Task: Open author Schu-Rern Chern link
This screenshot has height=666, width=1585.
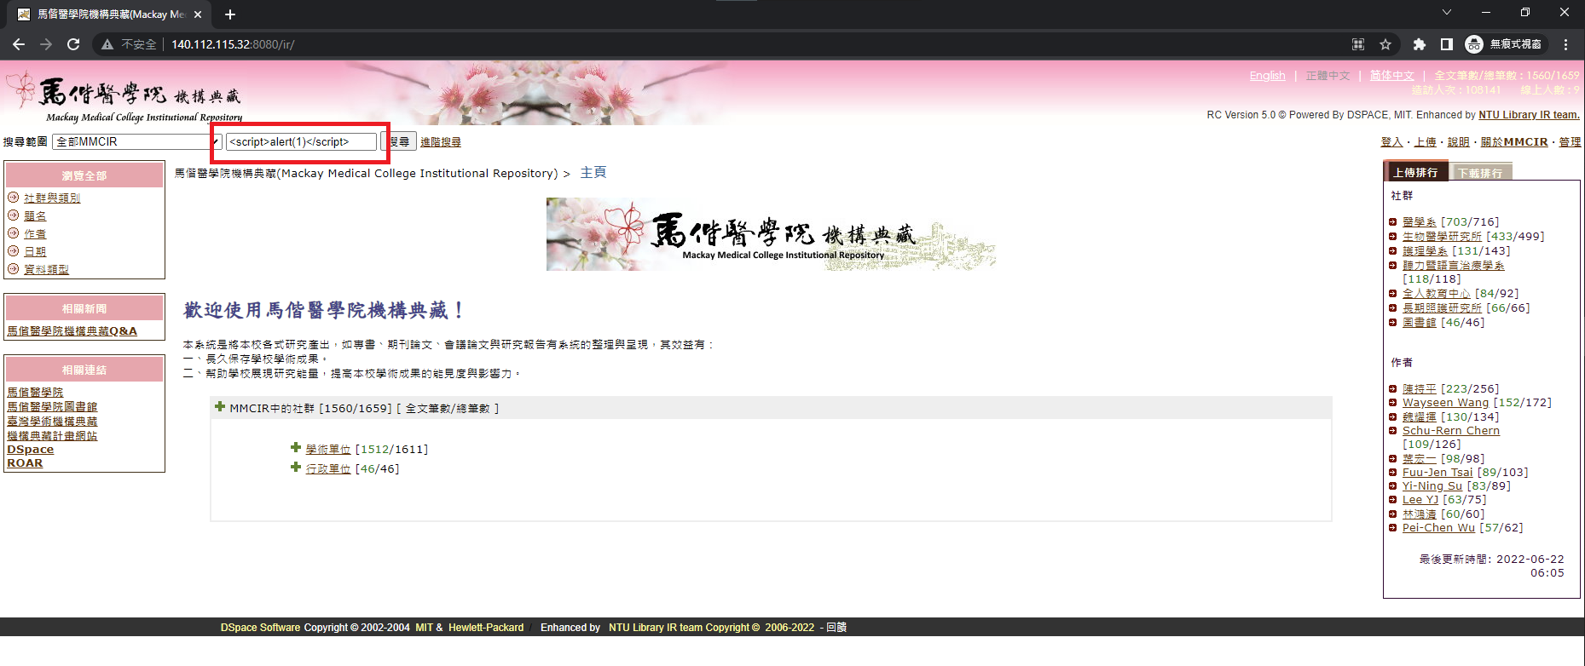Action: 1451,430
